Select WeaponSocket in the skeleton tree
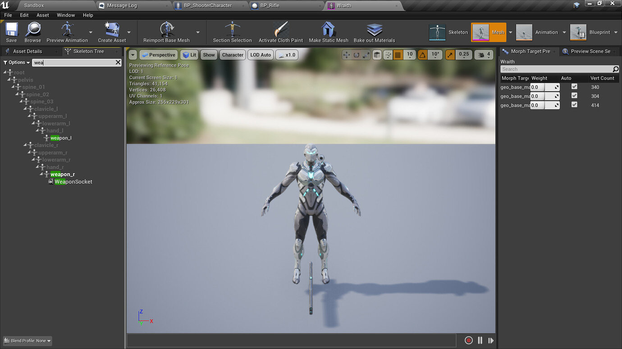The height and width of the screenshot is (349, 622). pyautogui.click(x=73, y=182)
